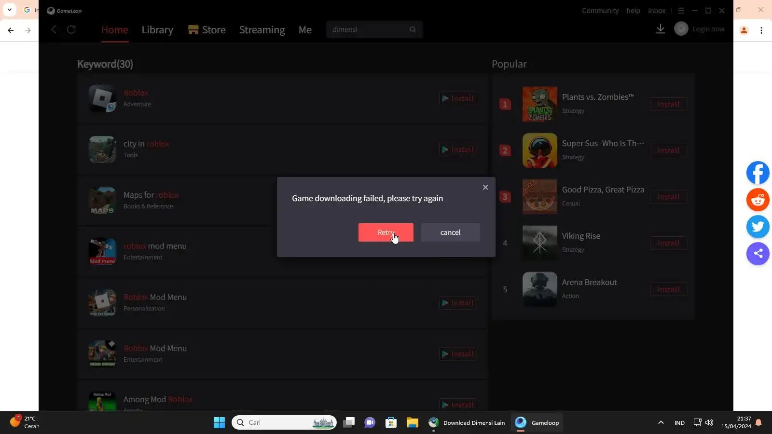Install Arena Breakout

668,289
